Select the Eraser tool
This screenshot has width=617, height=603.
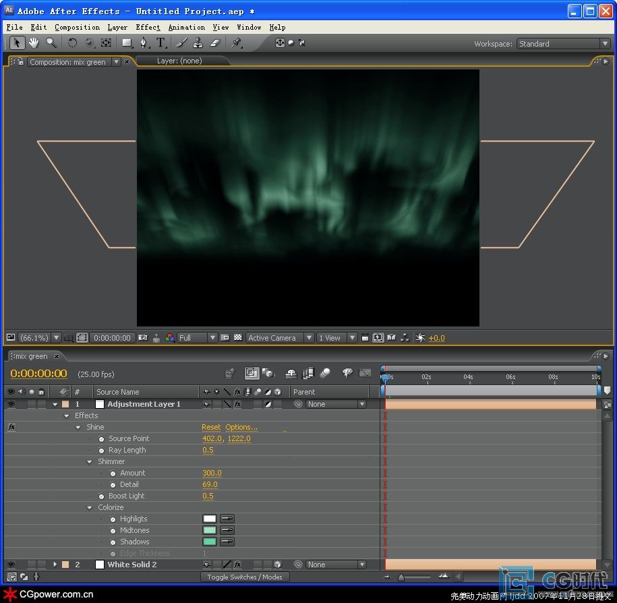click(x=215, y=42)
